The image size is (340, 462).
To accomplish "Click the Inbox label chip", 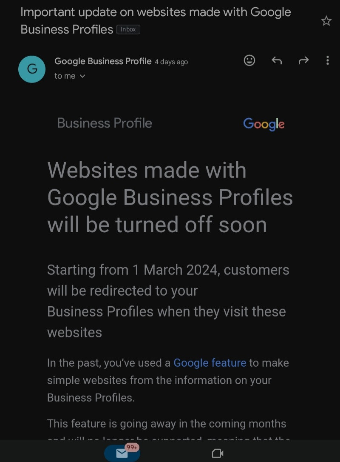I will (128, 29).
